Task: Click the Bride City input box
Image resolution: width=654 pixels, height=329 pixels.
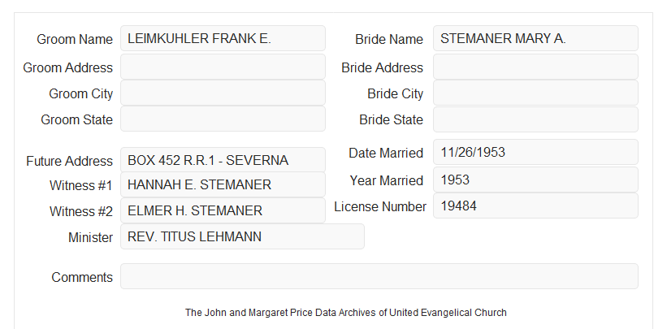Action: [x=535, y=93]
